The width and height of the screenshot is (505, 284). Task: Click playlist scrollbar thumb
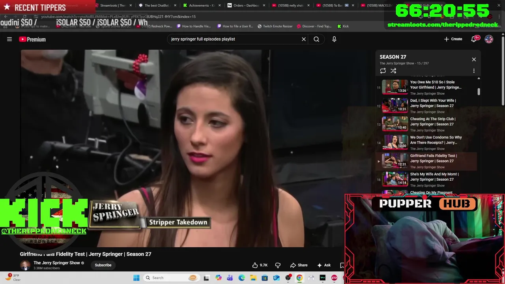click(479, 92)
